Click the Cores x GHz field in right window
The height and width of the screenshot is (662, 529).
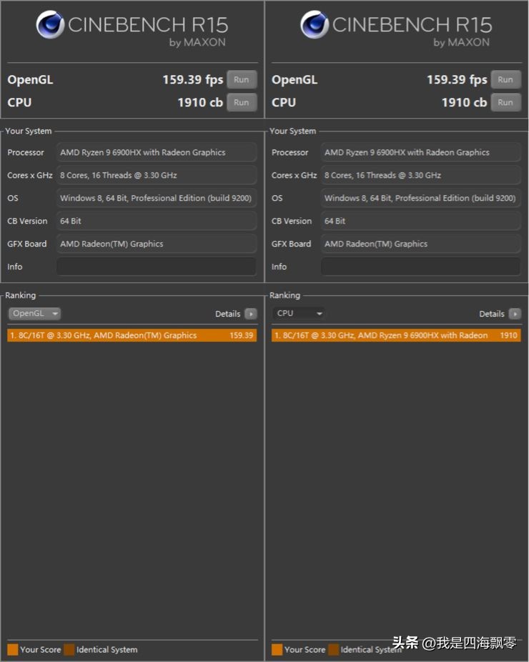point(420,175)
